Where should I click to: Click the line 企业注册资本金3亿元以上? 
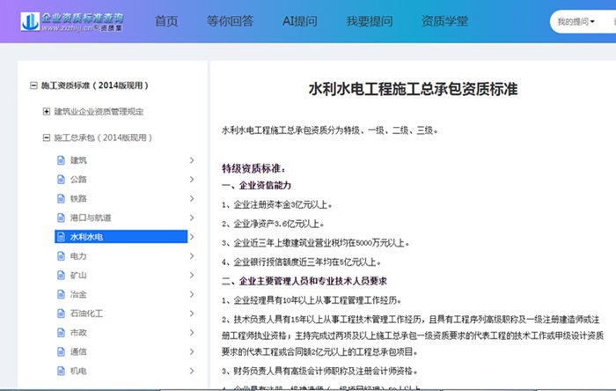[276, 204]
